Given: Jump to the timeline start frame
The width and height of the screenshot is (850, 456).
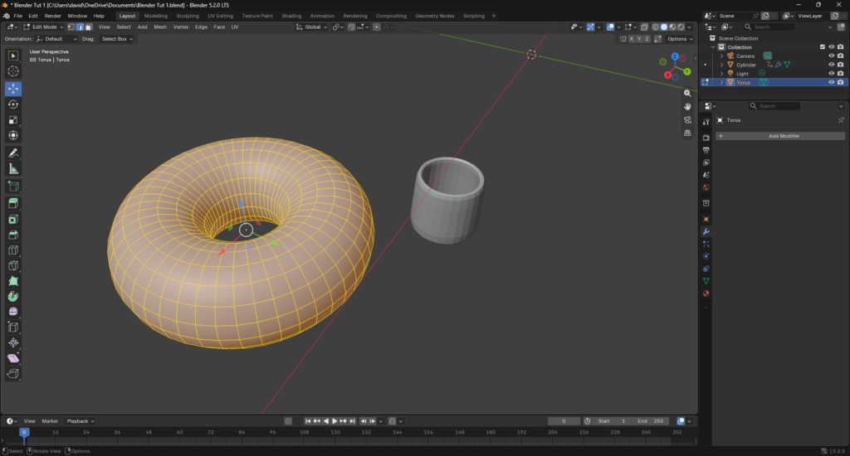Looking at the screenshot, I should pos(307,421).
